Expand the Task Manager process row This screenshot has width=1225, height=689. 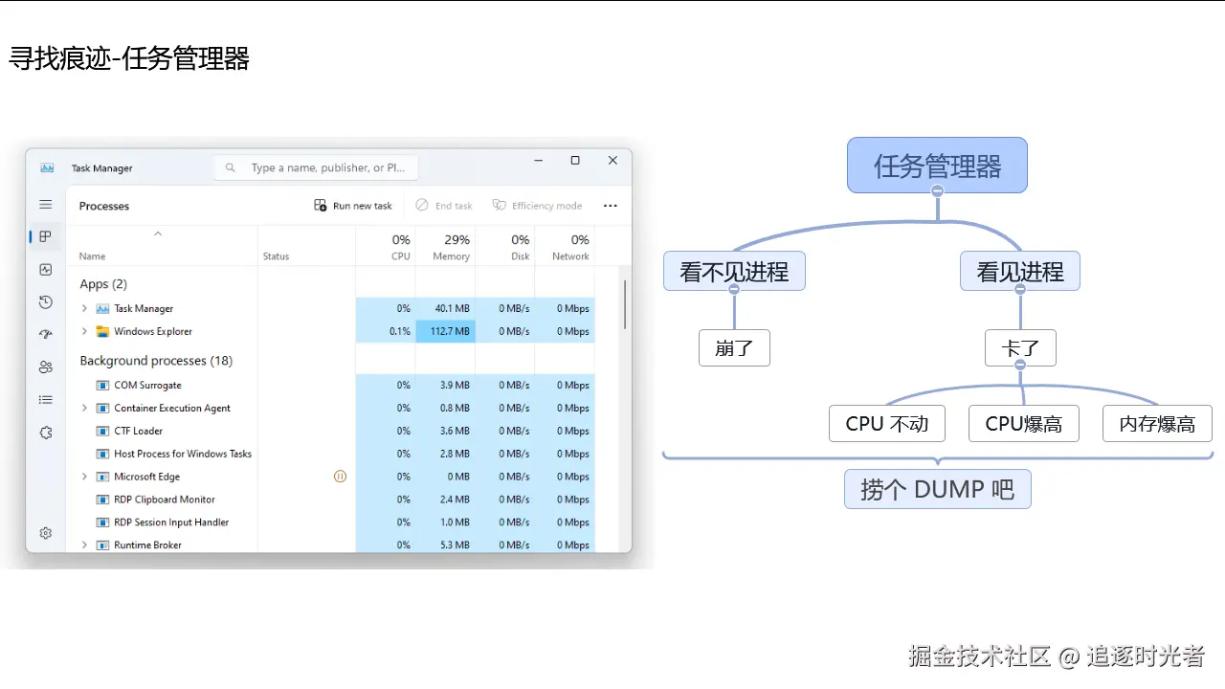tap(84, 308)
